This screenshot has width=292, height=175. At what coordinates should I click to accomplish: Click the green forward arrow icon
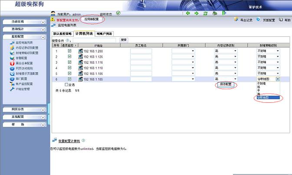pyautogui.click(x=197, y=13)
